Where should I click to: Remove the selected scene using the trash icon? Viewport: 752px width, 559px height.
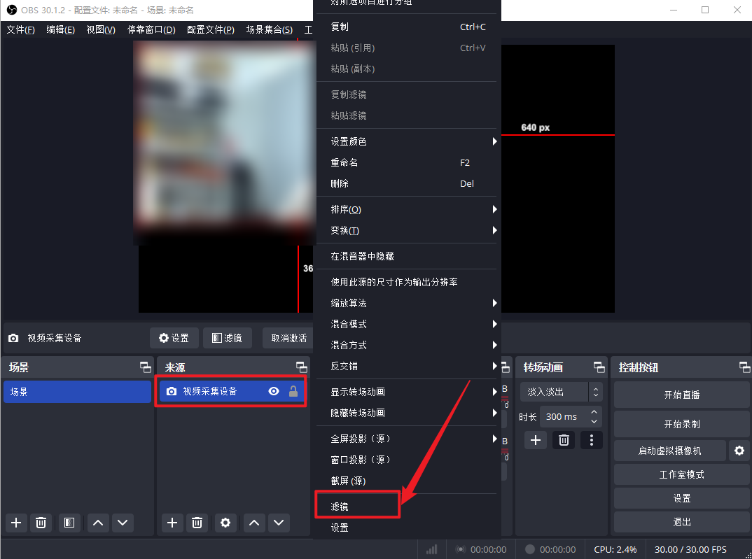[x=41, y=522]
